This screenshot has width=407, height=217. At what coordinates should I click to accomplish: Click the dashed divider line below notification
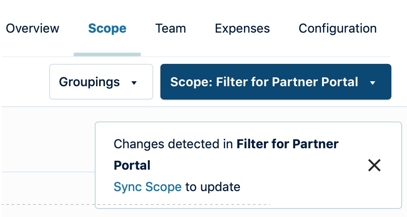(45, 204)
